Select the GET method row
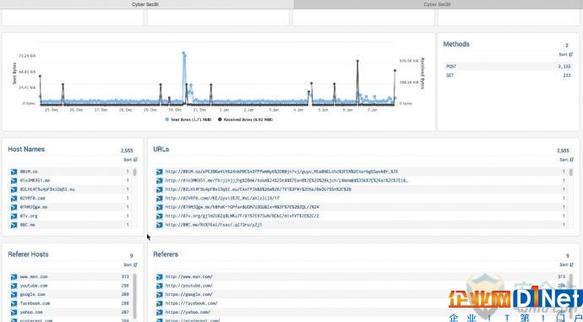This screenshot has width=583, height=322. click(508, 75)
